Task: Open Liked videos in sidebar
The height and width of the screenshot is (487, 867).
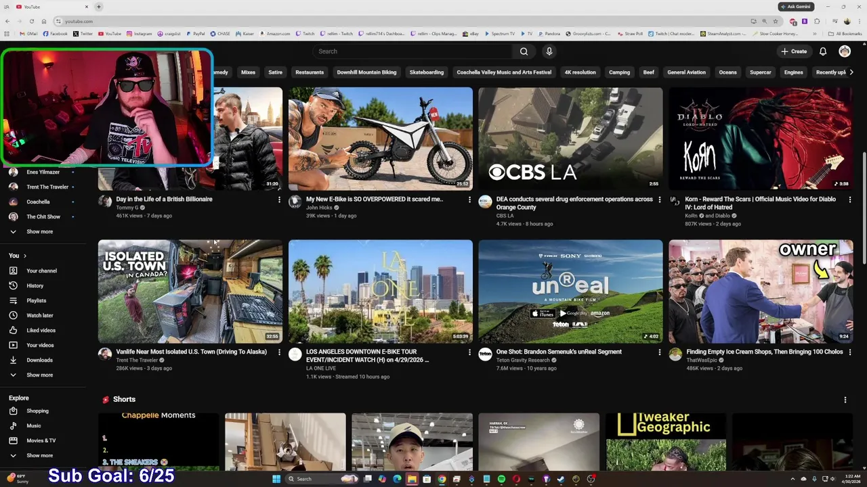Action: click(x=41, y=330)
